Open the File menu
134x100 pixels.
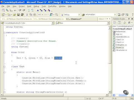point(3,6)
